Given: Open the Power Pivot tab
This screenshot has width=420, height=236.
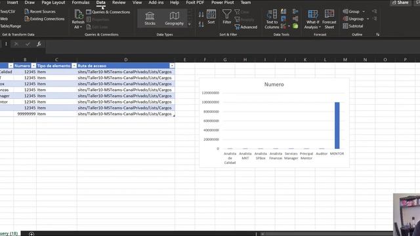Looking at the screenshot, I should click(x=222, y=3).
